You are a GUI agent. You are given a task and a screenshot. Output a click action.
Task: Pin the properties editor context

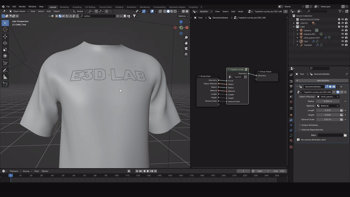(x=346, y=74)
